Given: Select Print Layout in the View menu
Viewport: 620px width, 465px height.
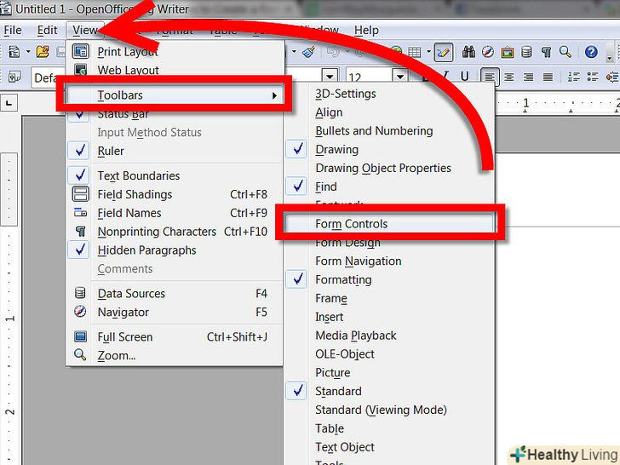Looking at the screenshot, I should coord(175,51).
